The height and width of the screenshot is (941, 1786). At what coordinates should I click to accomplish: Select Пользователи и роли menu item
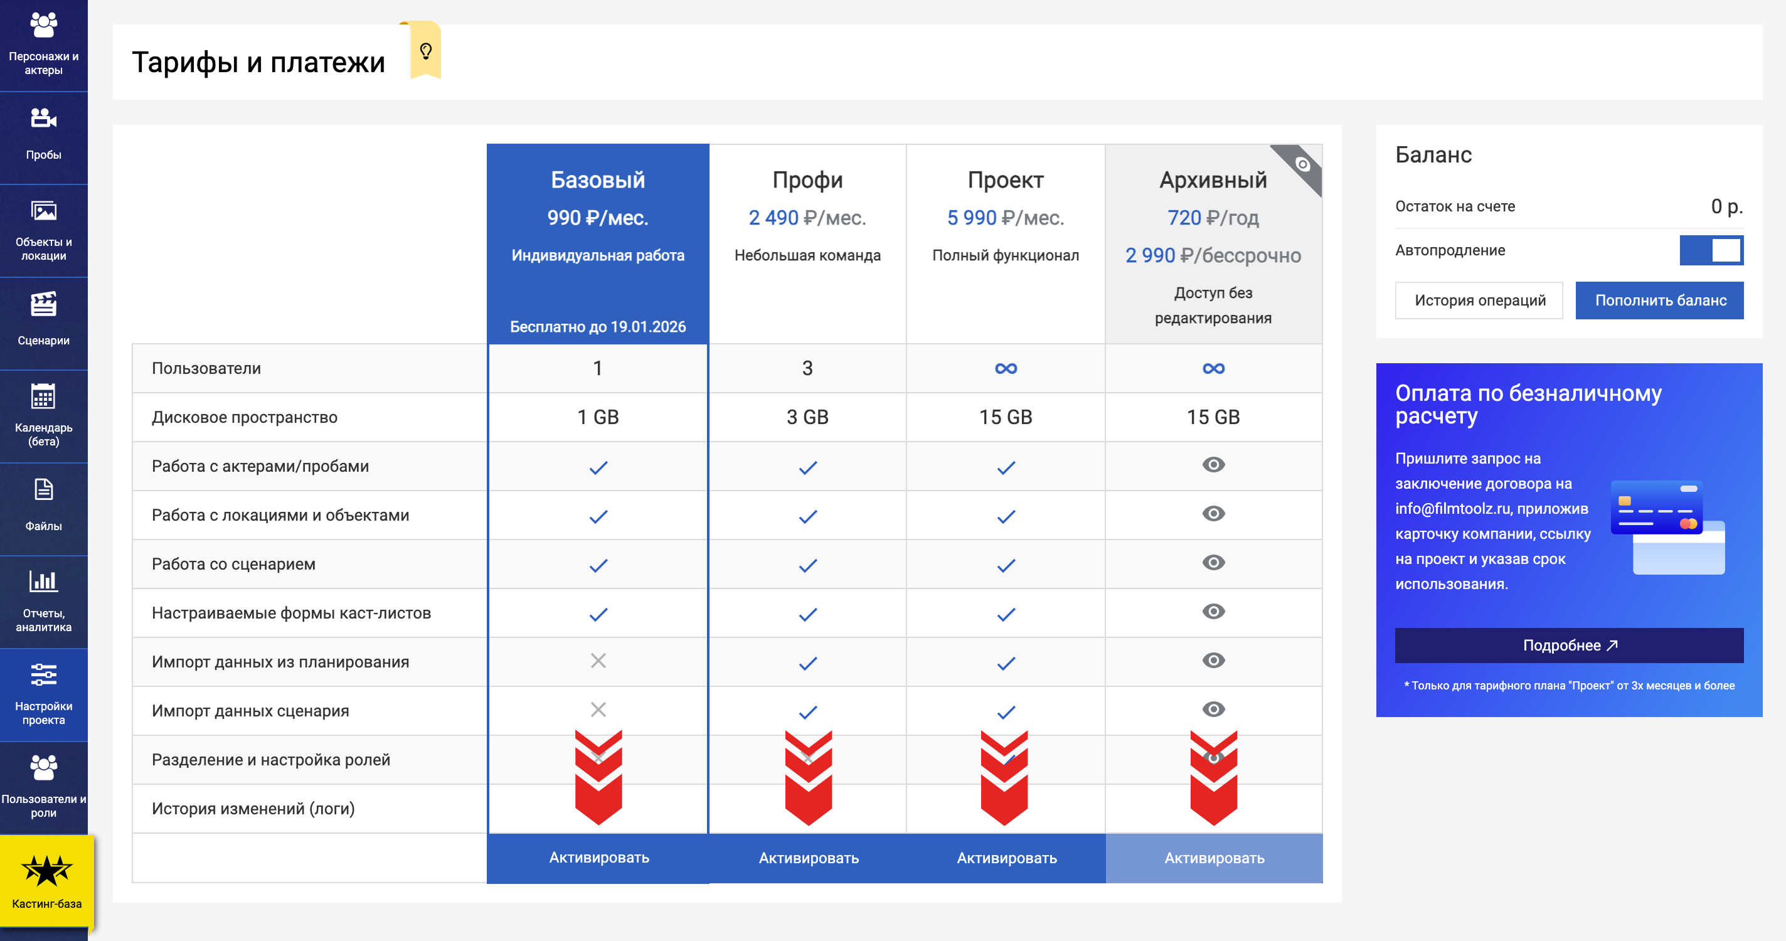(44, 787)
